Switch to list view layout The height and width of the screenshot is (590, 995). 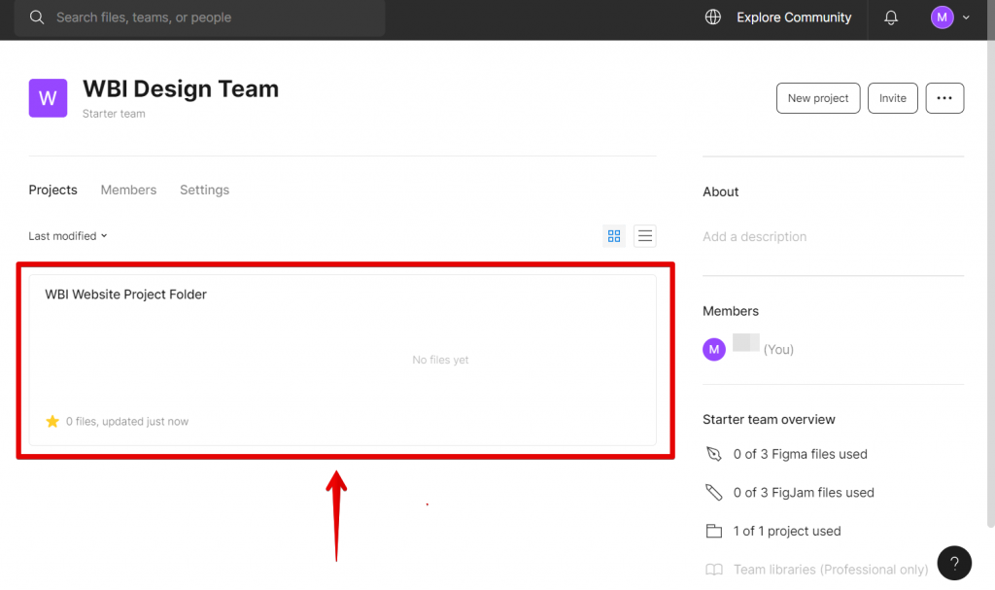[644, 235]
